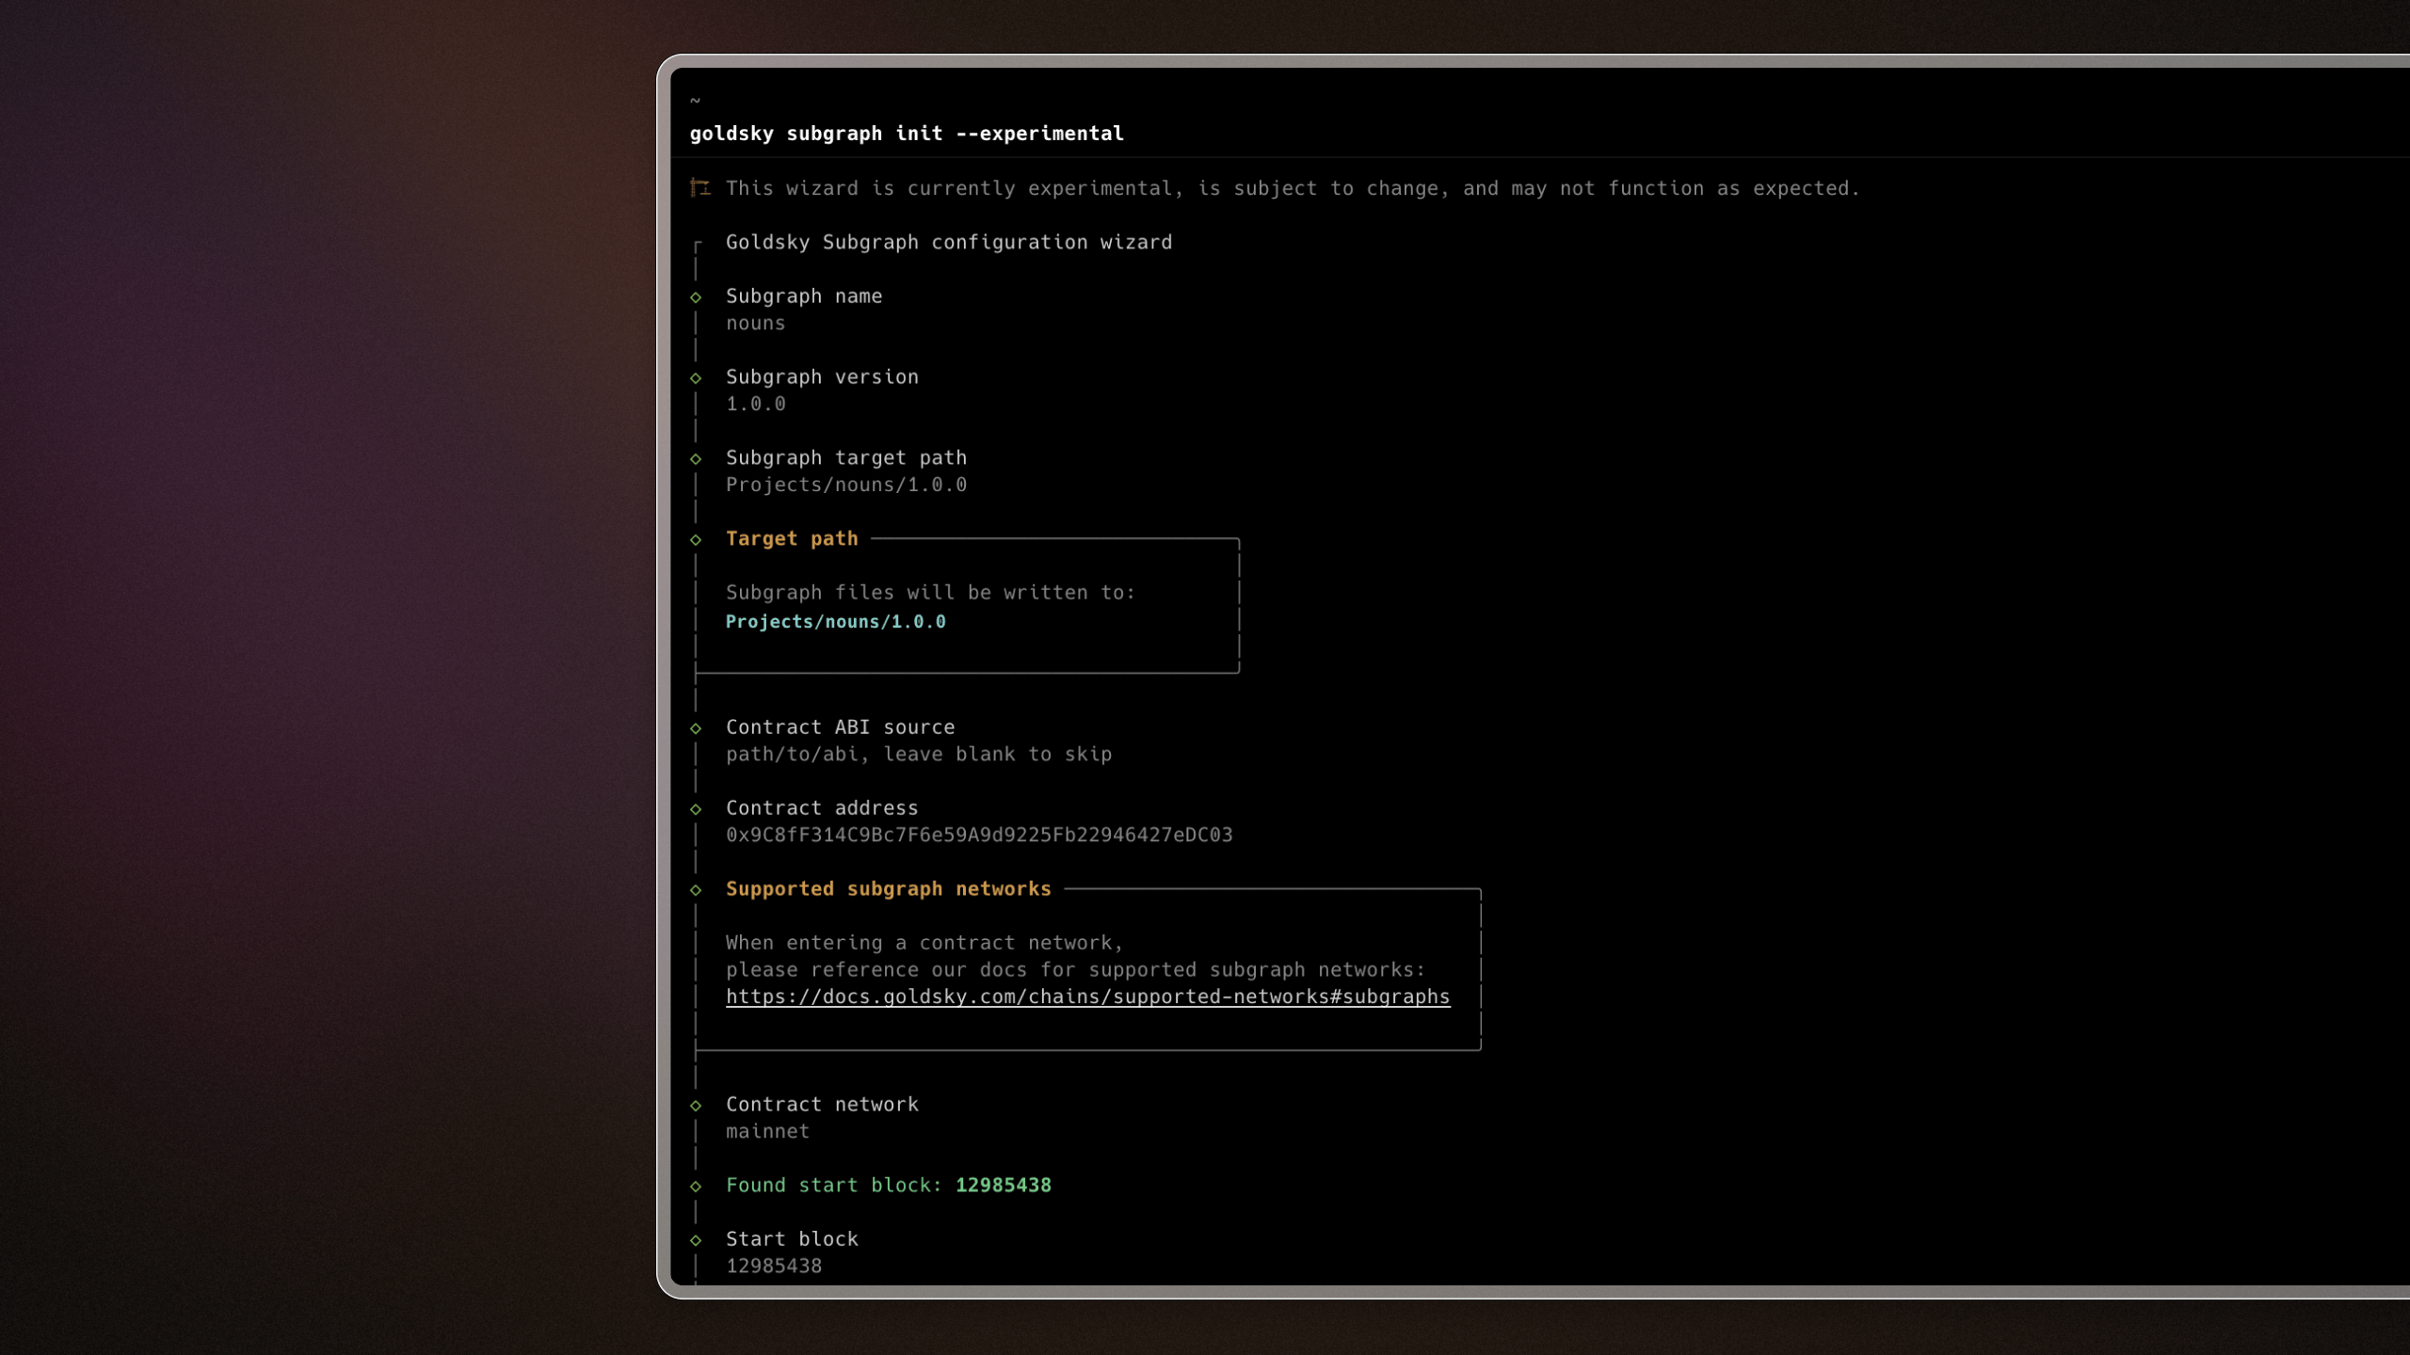This screenshot has width=2410, height=1355.
Task: Select the cyan 'Projects/nouns/1.0.0' path in the box
Action: 835,622
